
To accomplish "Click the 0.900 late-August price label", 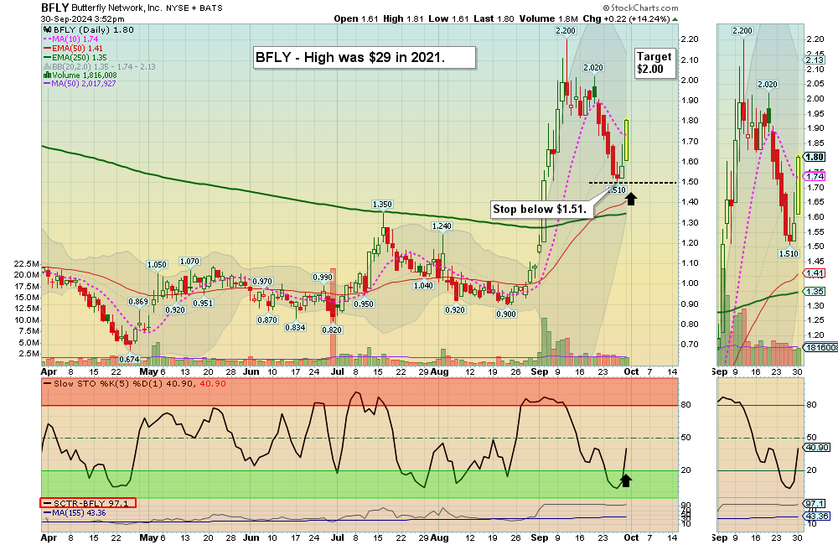I will (x=506, y=314).
